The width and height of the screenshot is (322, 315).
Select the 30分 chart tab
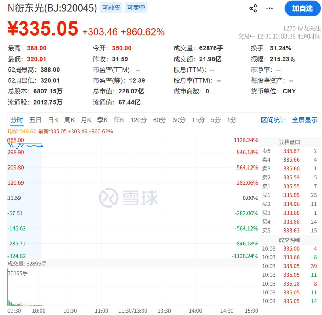coord(179,120)
